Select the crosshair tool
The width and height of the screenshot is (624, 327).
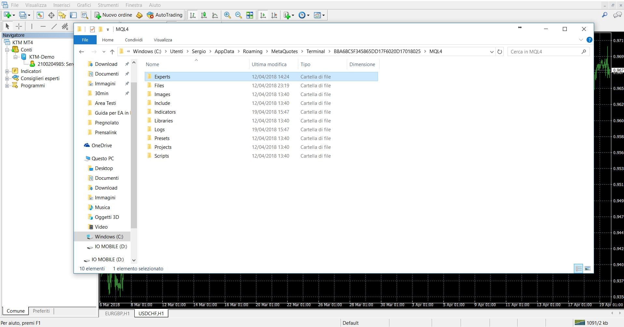click(19, 26)
